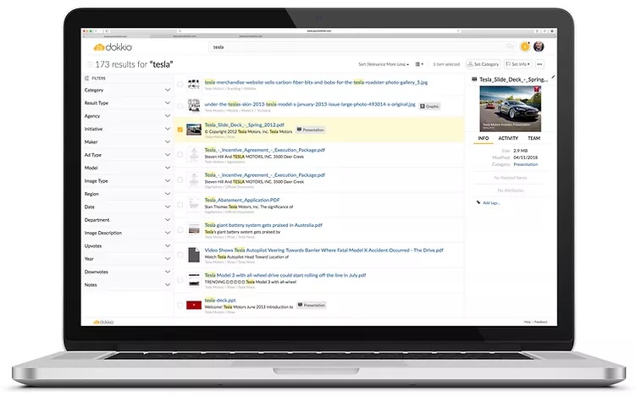This screenshot has width=636, height=397.
Task: Open the three-dots more actions menu
Action: point(539,64)
